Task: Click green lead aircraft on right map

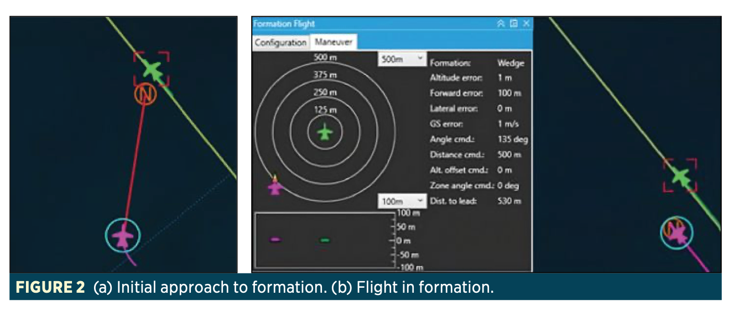Action: (680, 177)
